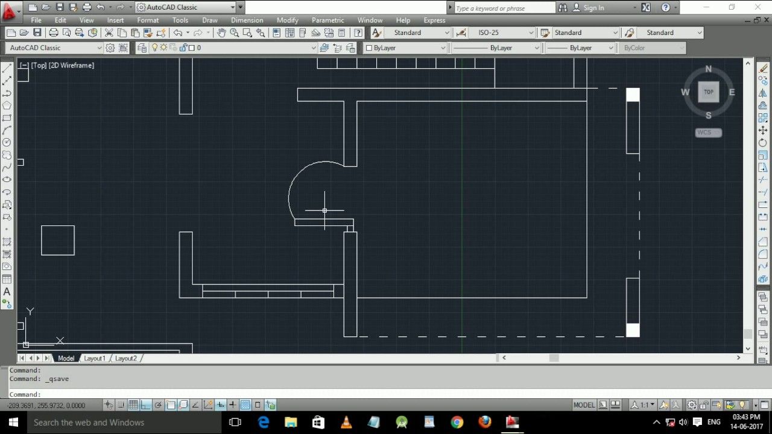Click Workspace Settings gear icon
This screenshot has height=434, width=772.
[110, 48]
